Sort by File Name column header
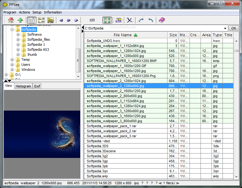 (126, 35)
